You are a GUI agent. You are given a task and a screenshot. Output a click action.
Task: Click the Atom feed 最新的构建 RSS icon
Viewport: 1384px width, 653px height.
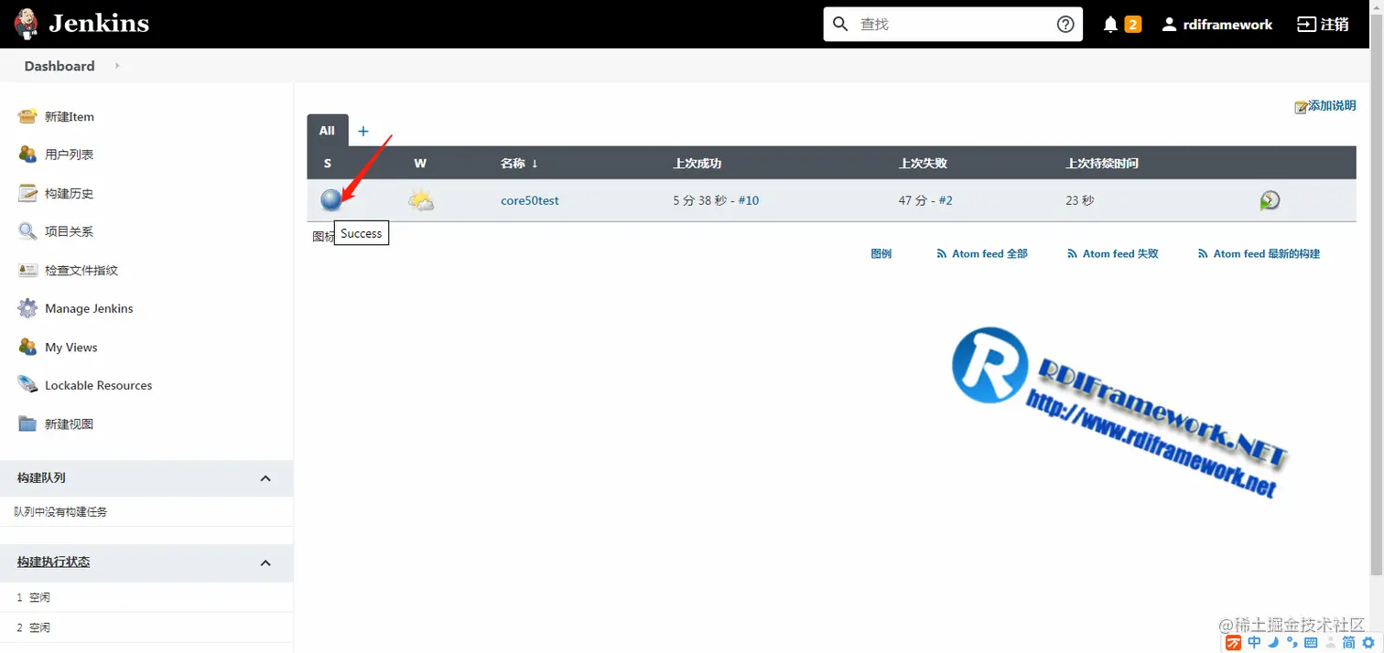pos(1203,253)
